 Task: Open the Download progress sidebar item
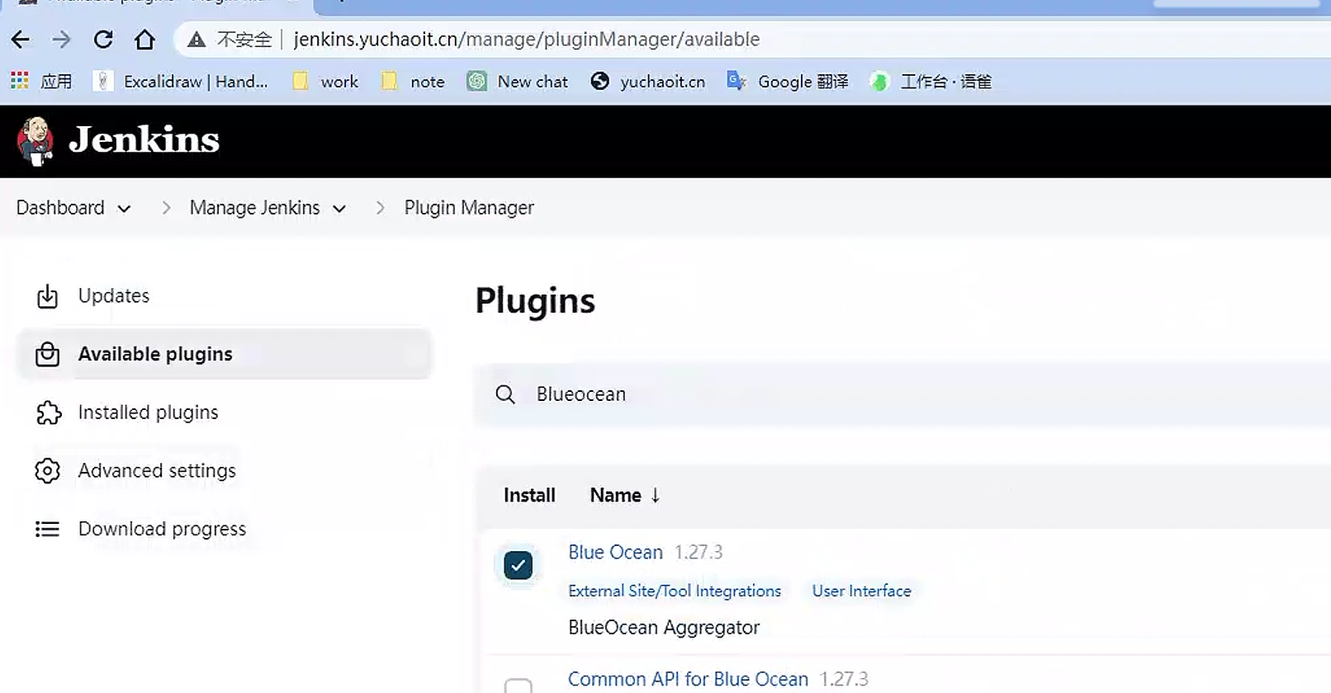[x=162, y=529]
